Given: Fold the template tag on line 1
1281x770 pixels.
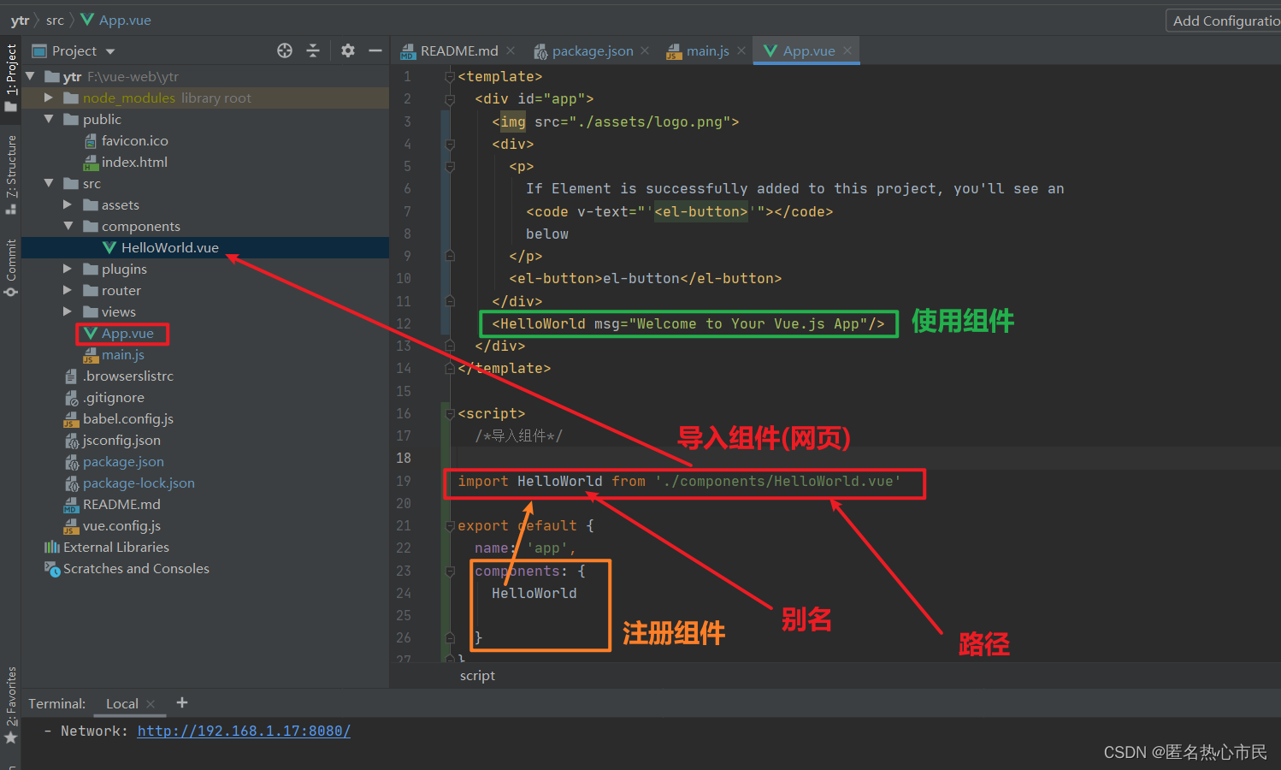Looking at the screenshot, I should click(450, 77).
